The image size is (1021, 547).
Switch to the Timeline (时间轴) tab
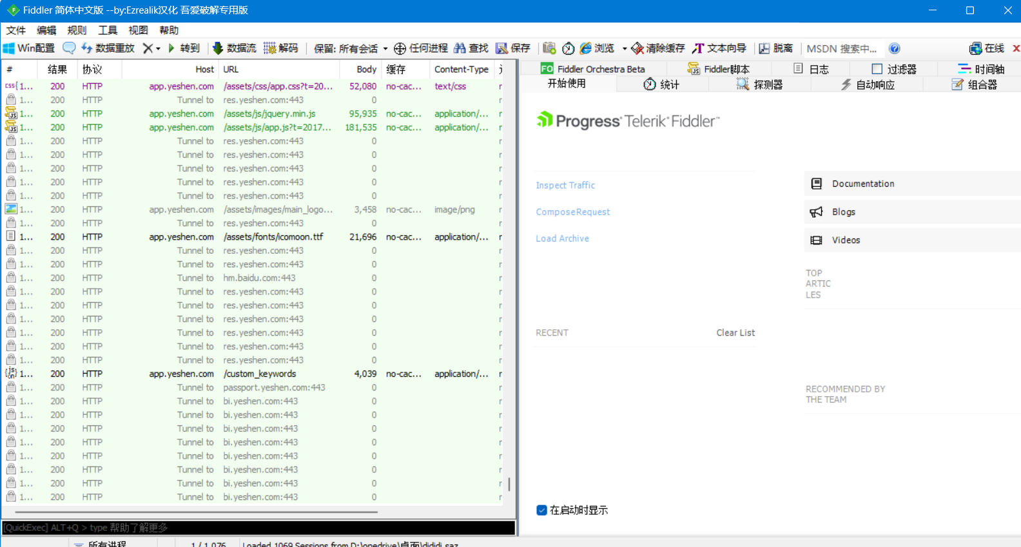(x=981, y=69)
